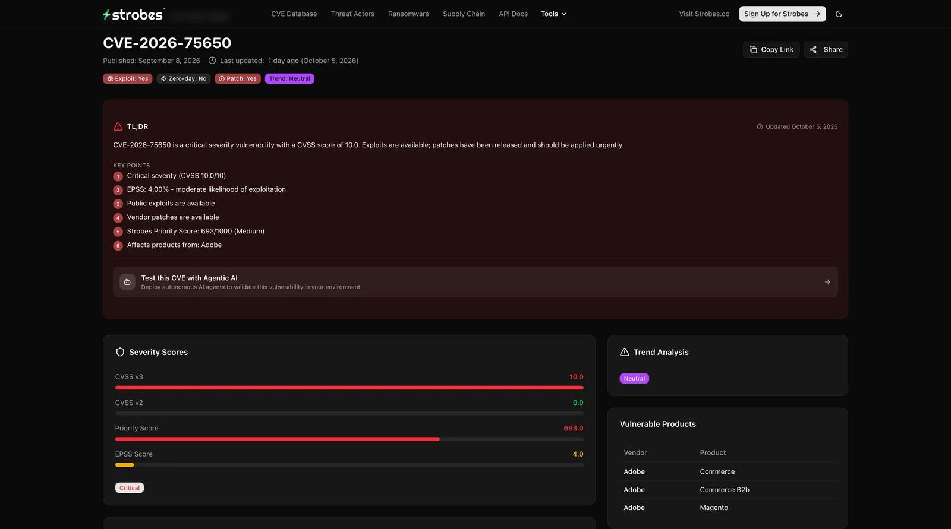This screenshot has height=529, width=951.
Task: Click the robot icon in Agentic AI card
Action: [x=127, y=282]
